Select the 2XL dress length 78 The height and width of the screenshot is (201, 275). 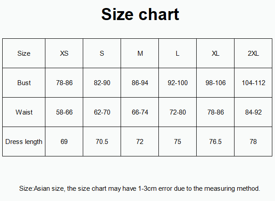pos(253,142)
